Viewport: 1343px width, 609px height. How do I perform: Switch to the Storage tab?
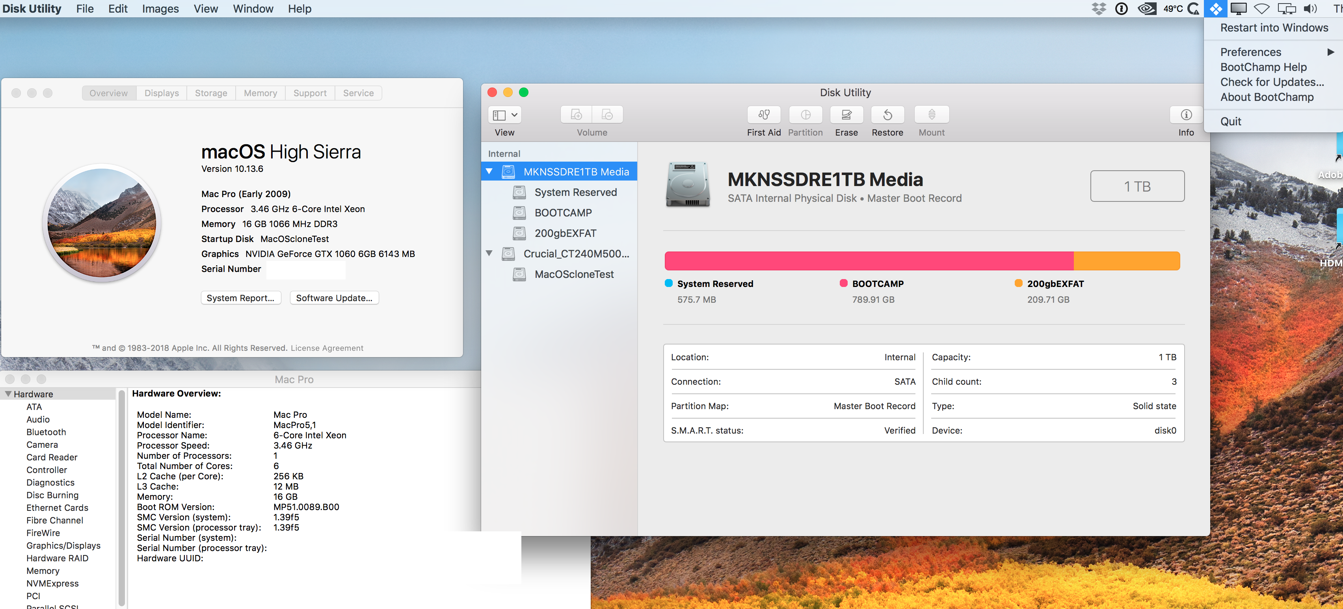[x=210, y=93]
